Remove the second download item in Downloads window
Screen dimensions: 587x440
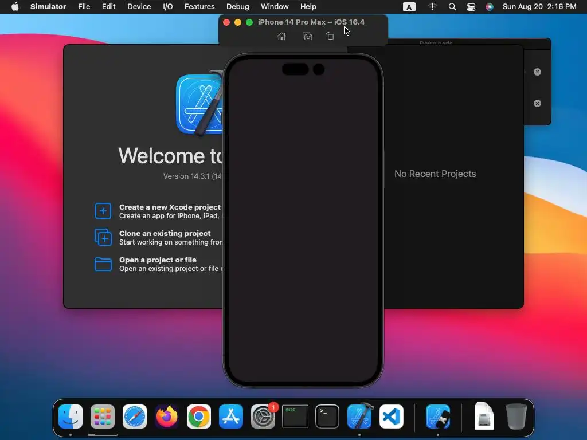(x=537, y=103)
